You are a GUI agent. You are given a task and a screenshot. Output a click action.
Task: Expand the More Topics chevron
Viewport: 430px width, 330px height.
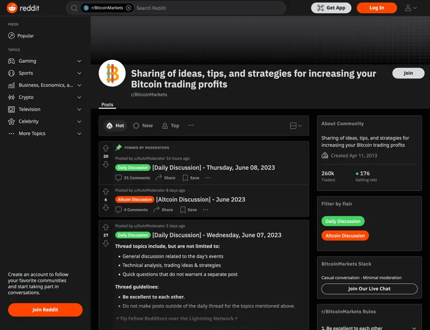pyautogui.click(x=79, y=134)
